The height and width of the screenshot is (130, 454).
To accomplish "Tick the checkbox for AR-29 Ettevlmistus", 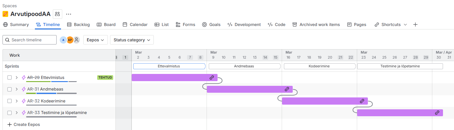I will (x=9, y=77).
